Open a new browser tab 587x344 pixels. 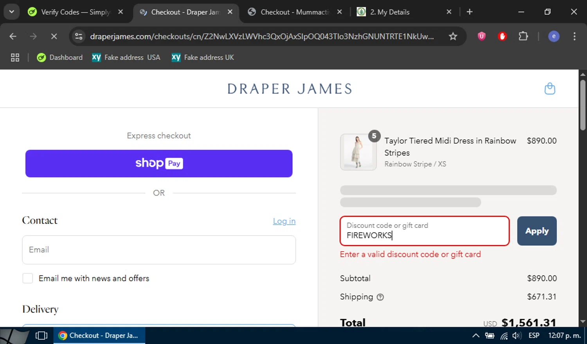(x=470, y=12)
